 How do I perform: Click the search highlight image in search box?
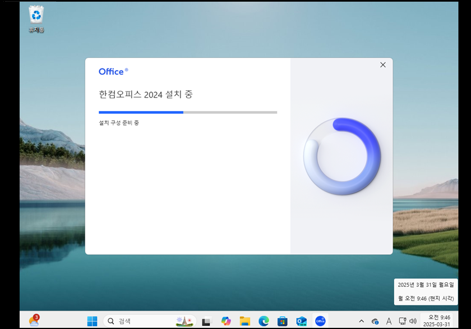[x=184, y=321]
